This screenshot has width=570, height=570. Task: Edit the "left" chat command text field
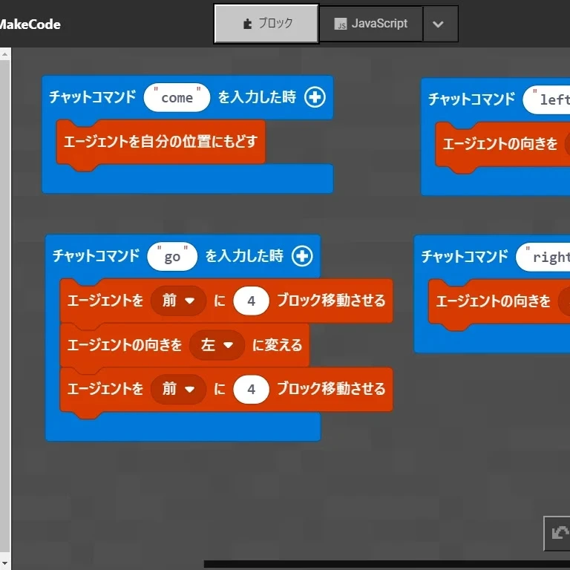click(546, 99)
